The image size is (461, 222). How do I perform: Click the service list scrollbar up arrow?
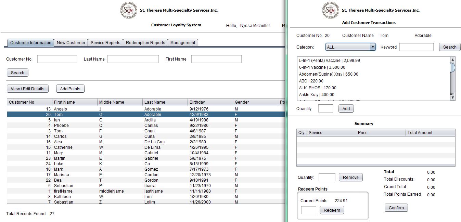coord(452,60)
